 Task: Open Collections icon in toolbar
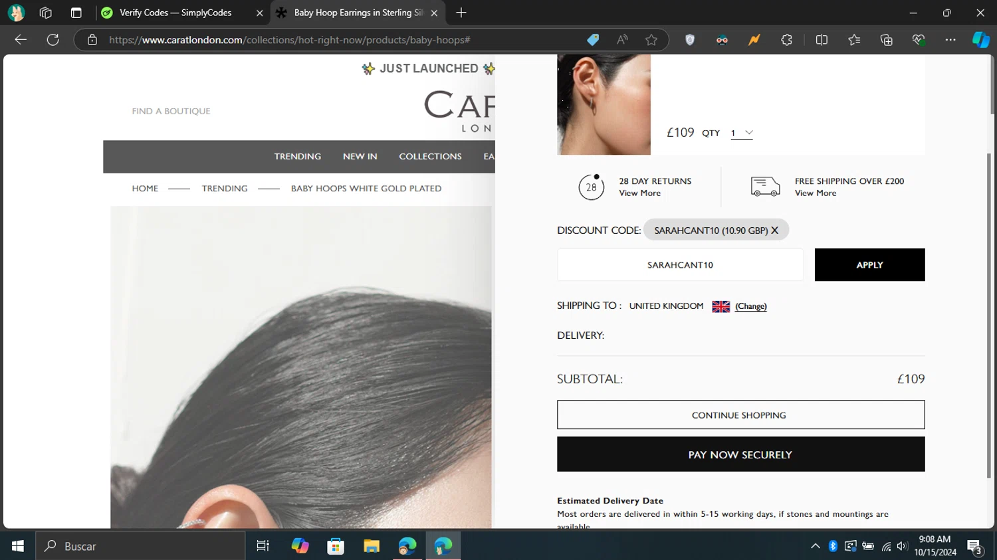tap(886, 40)
